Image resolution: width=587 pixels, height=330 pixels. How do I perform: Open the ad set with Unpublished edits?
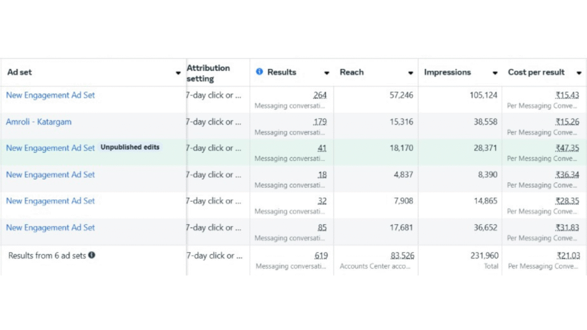50,148
